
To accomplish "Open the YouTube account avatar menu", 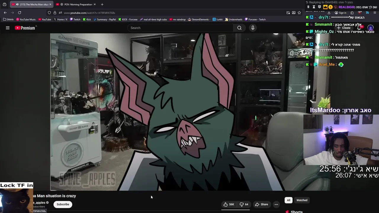I will point(370,28).
